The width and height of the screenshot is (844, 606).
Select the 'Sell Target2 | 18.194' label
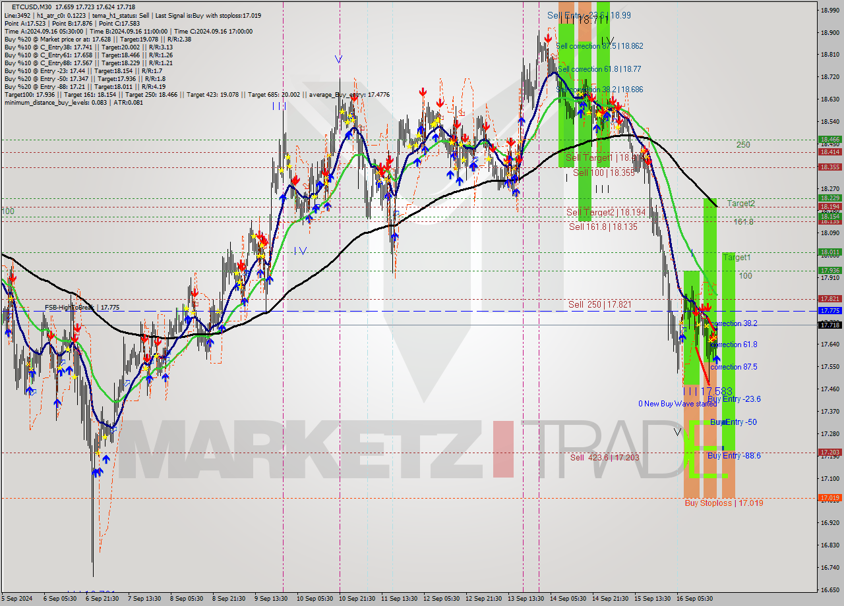coord(606,212)
